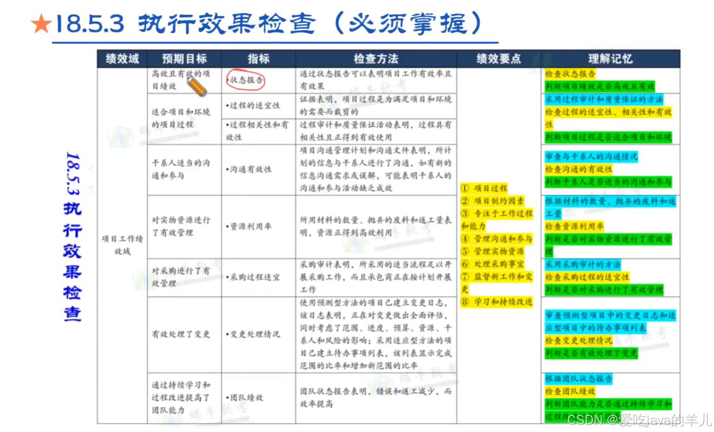Select the '过程相关性和有效性' indicator cell
Image resolution: width=714 pixels, height=432 pixels.
pos(257,131)
